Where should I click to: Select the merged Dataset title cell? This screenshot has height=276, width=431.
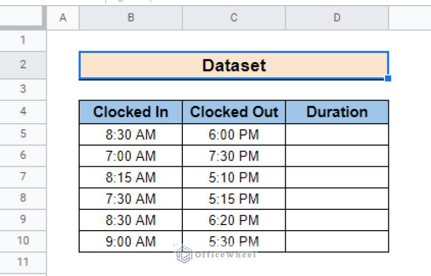(233, 66)
